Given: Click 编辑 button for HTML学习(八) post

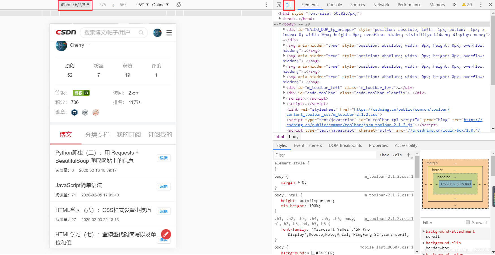Looking at the screenshot, I should pyautogui.click(x=163, y=211).
